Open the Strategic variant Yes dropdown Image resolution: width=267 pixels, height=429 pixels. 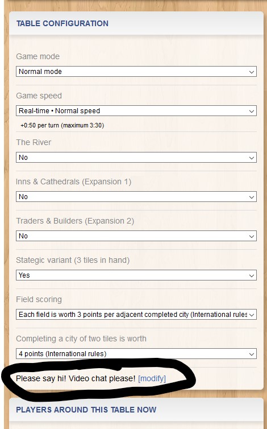pos(136,275)
